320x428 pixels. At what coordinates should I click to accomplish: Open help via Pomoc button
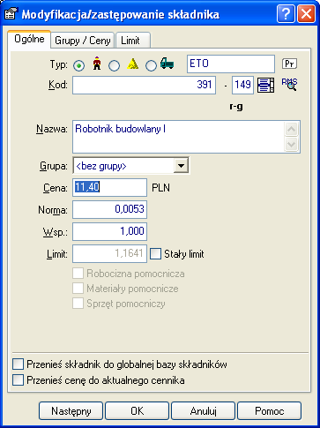270,410
